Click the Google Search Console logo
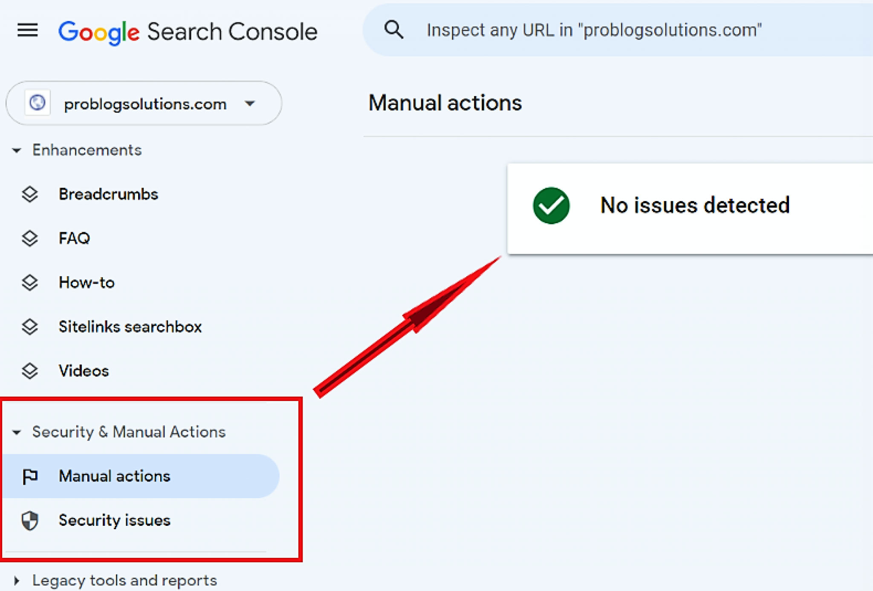 point(188,32)
